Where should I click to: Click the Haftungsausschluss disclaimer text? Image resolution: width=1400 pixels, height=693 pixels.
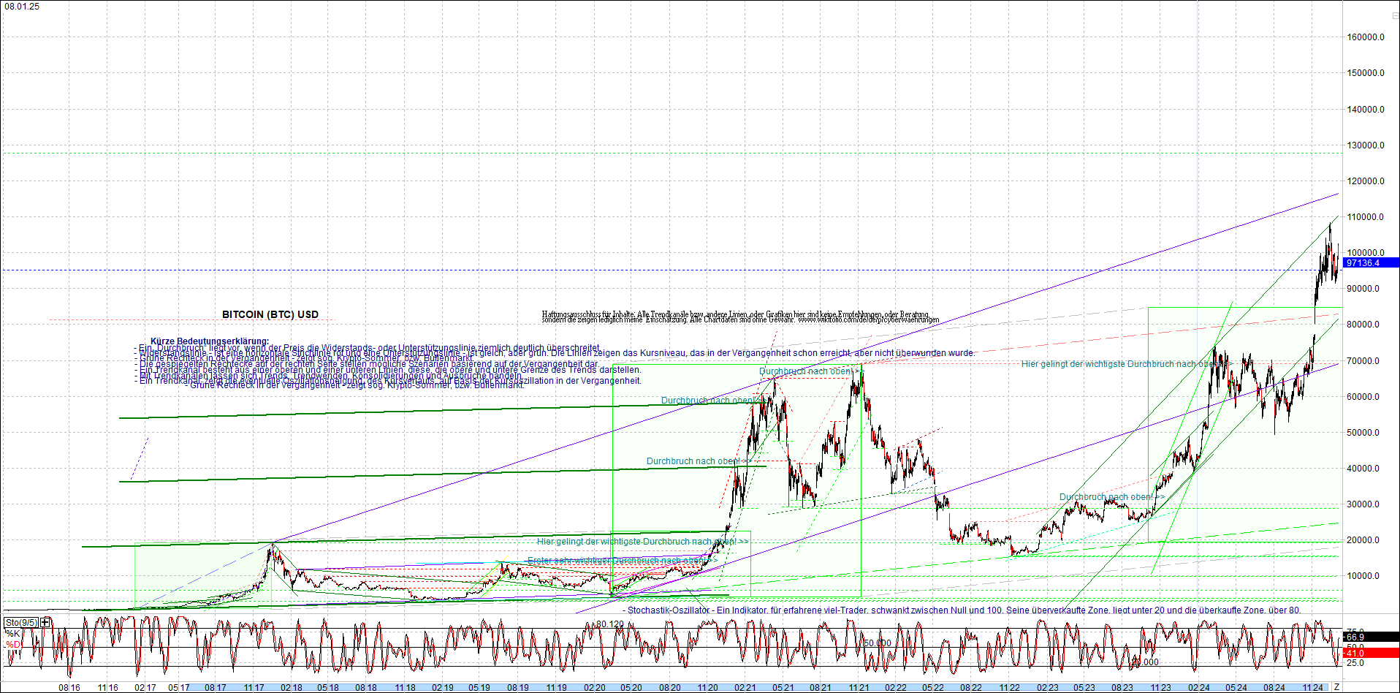pos(740,317)
